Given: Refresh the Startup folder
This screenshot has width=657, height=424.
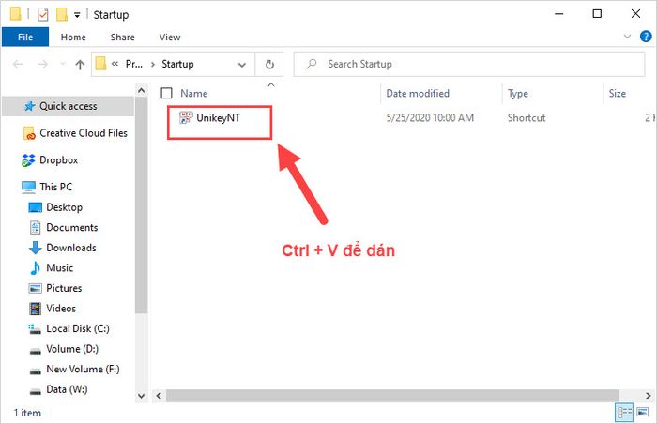Looking at the screenshot, I should click(x=269, y=64).
